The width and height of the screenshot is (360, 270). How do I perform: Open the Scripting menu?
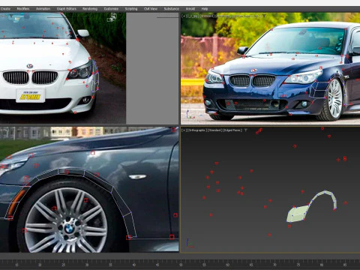(131, 9)
